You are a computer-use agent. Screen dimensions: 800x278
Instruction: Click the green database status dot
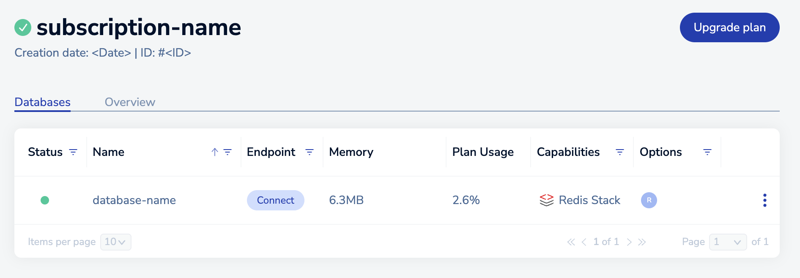[45, 200]
